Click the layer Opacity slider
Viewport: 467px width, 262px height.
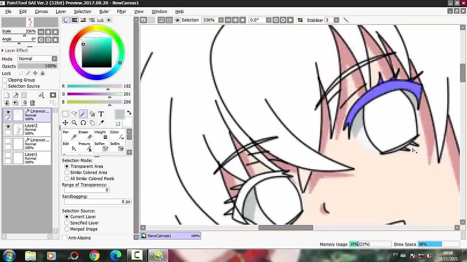point(37,66)
